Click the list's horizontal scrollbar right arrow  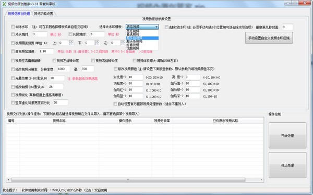click(x=261, y=180)
